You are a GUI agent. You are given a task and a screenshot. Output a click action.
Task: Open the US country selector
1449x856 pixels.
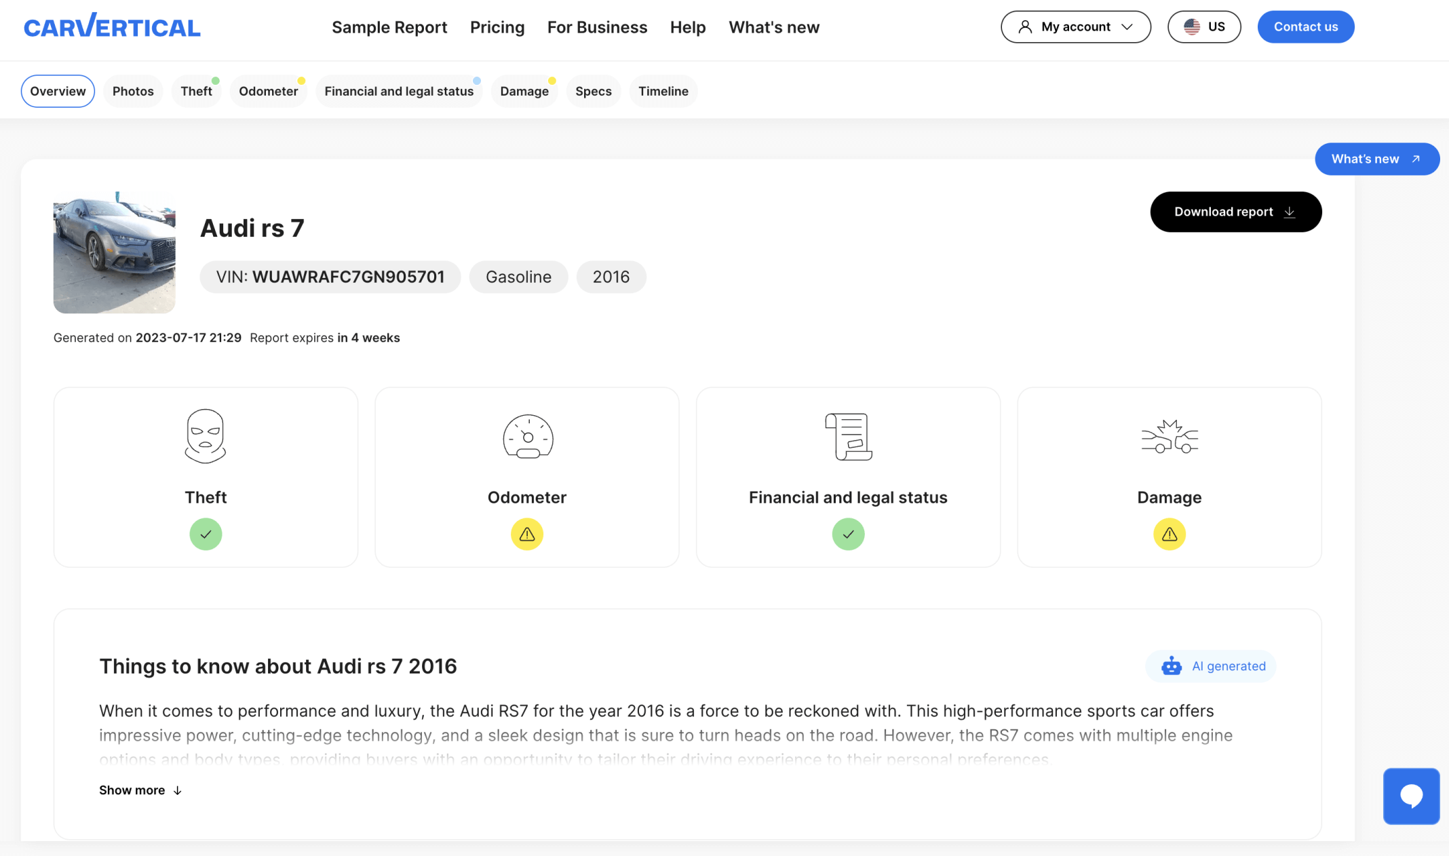point(1203,26)
